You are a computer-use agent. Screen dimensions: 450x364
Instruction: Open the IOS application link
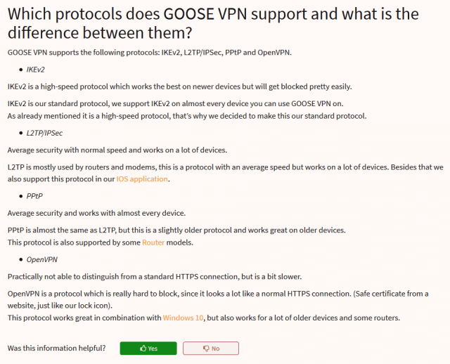coord(142,179)
